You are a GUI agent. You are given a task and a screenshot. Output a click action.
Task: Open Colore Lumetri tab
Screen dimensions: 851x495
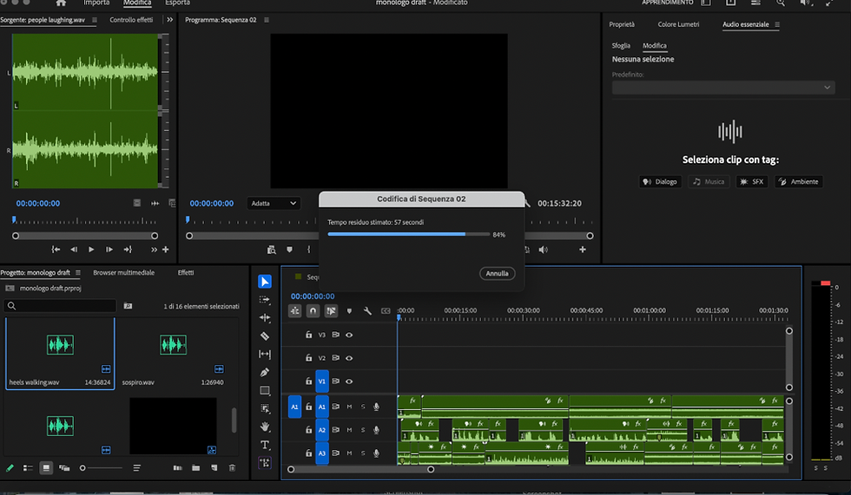click(678, 24)
